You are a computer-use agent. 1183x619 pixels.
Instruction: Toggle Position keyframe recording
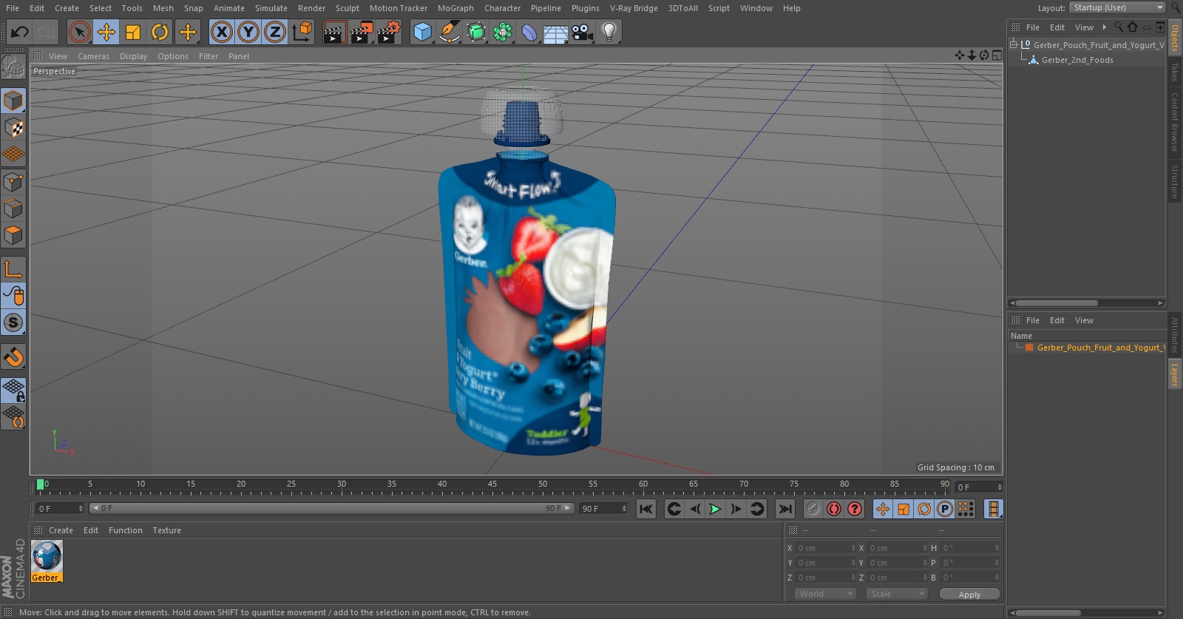(x=883, y=509)
